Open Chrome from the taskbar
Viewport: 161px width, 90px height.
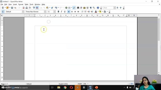click(x=65, y=87)
